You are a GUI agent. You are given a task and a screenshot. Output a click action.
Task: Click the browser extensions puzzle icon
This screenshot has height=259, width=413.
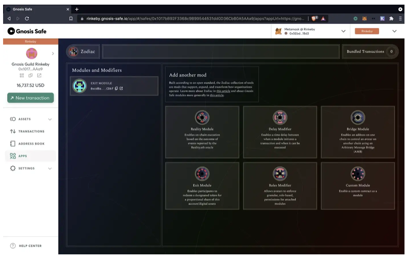[391, 19]
